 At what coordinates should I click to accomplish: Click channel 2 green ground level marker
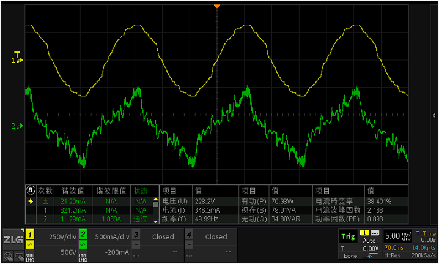17,126
